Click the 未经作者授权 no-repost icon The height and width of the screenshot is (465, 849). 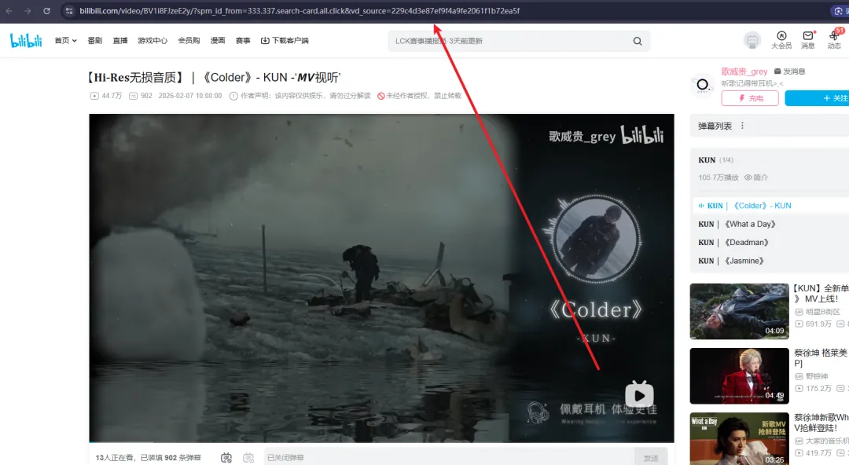click(381, 96)
